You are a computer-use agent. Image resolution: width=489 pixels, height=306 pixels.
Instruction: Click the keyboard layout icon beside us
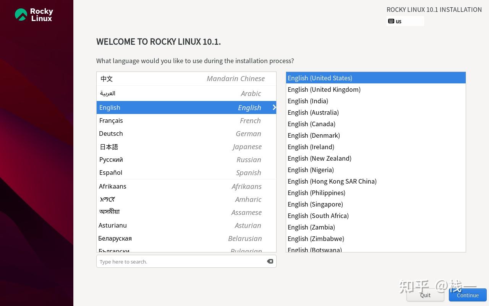[391, 21]
